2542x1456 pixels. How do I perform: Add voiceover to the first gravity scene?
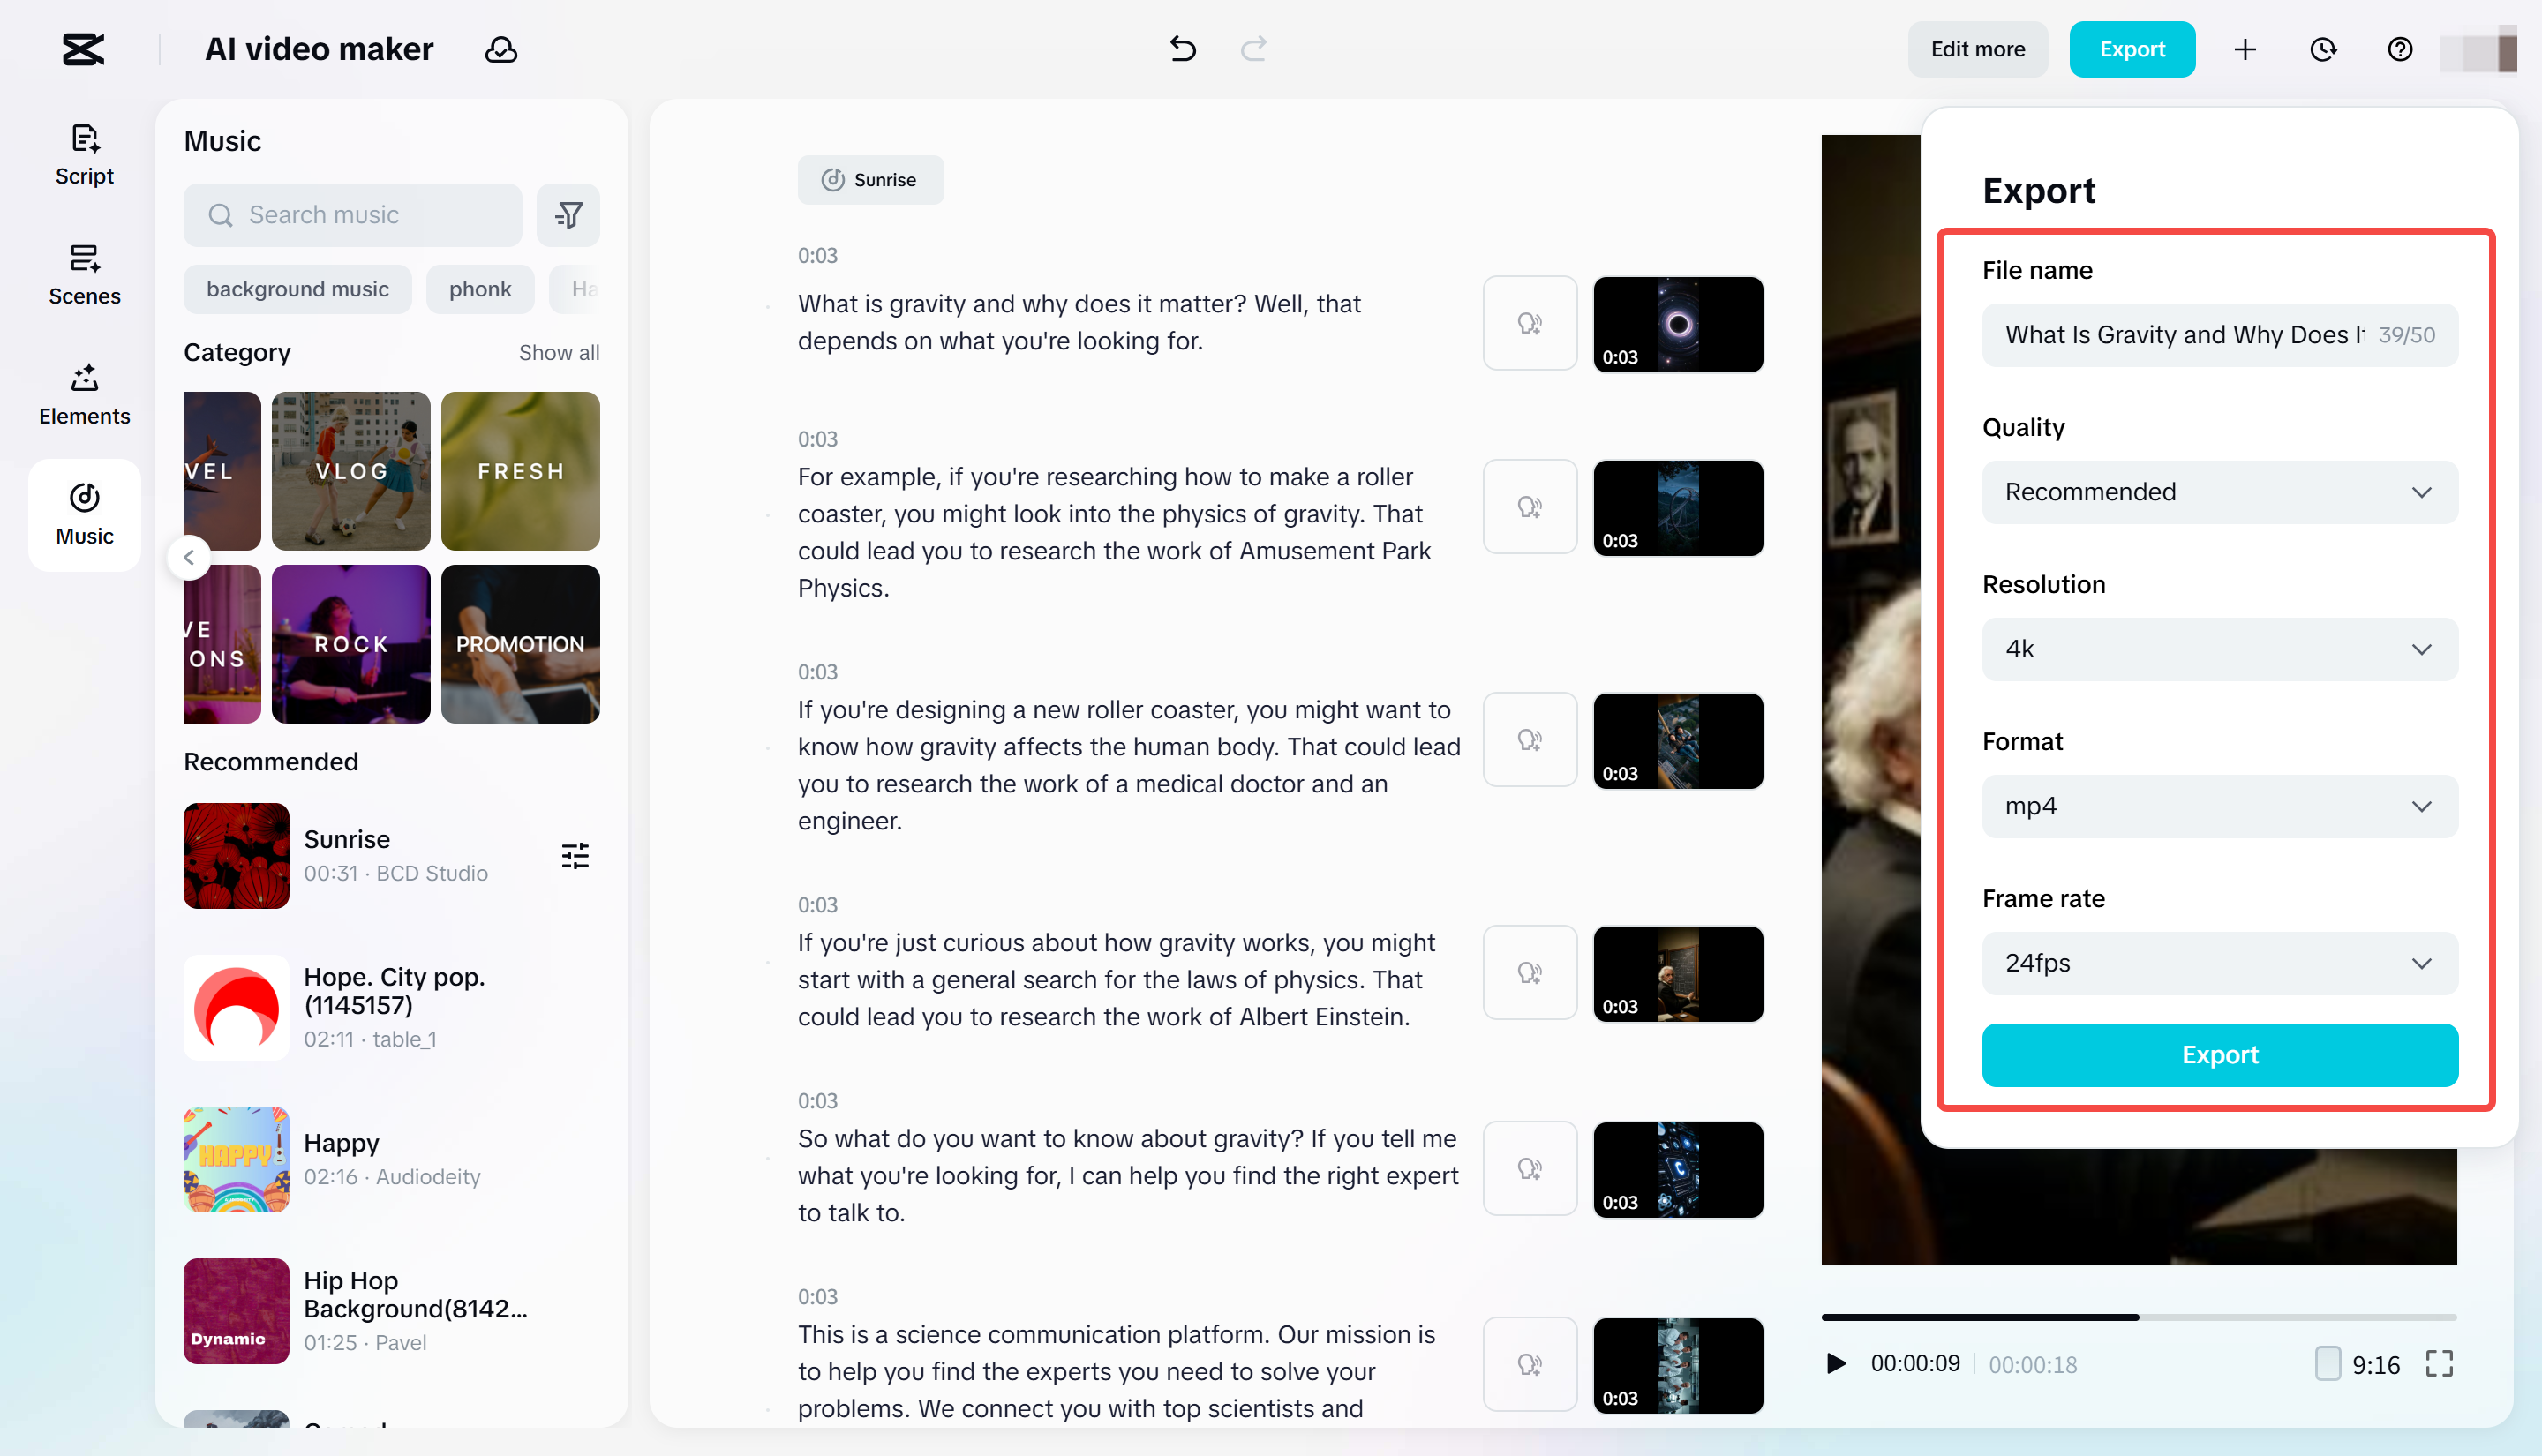tap(1529, 323)
